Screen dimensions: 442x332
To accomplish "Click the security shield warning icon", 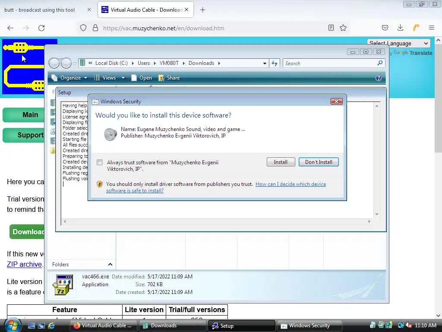I will click(100, 184).
